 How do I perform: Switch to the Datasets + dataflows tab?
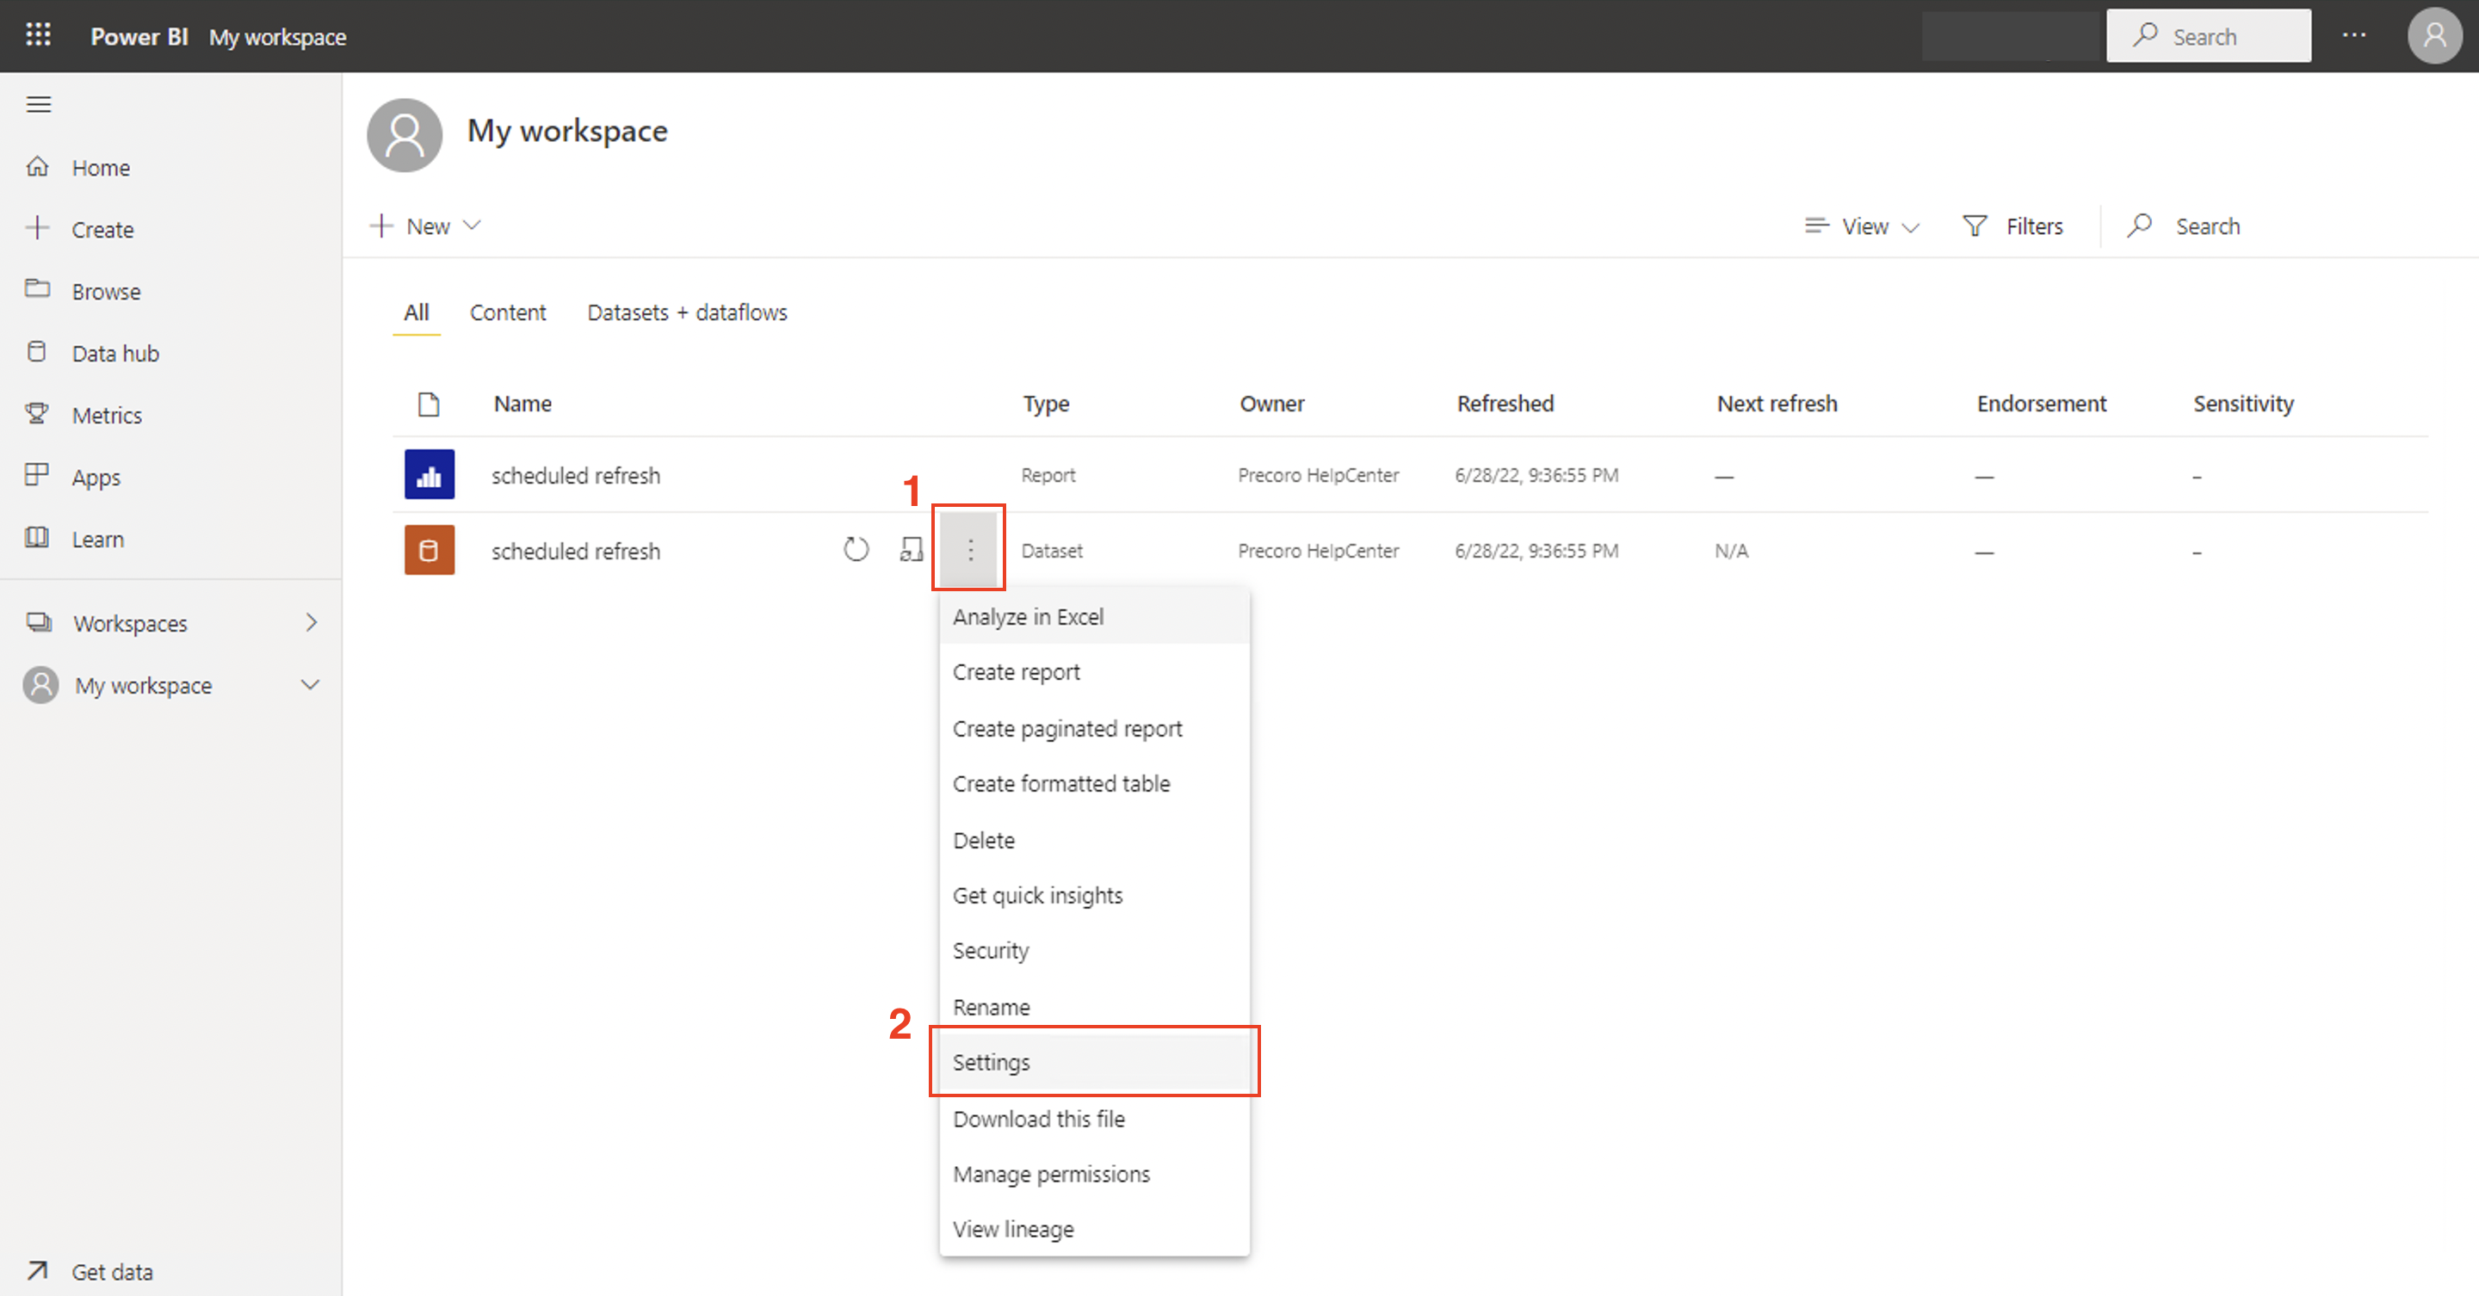(x=686, y=312)
